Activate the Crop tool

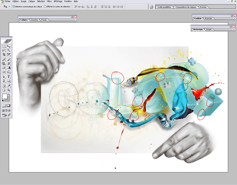(4, 54)
